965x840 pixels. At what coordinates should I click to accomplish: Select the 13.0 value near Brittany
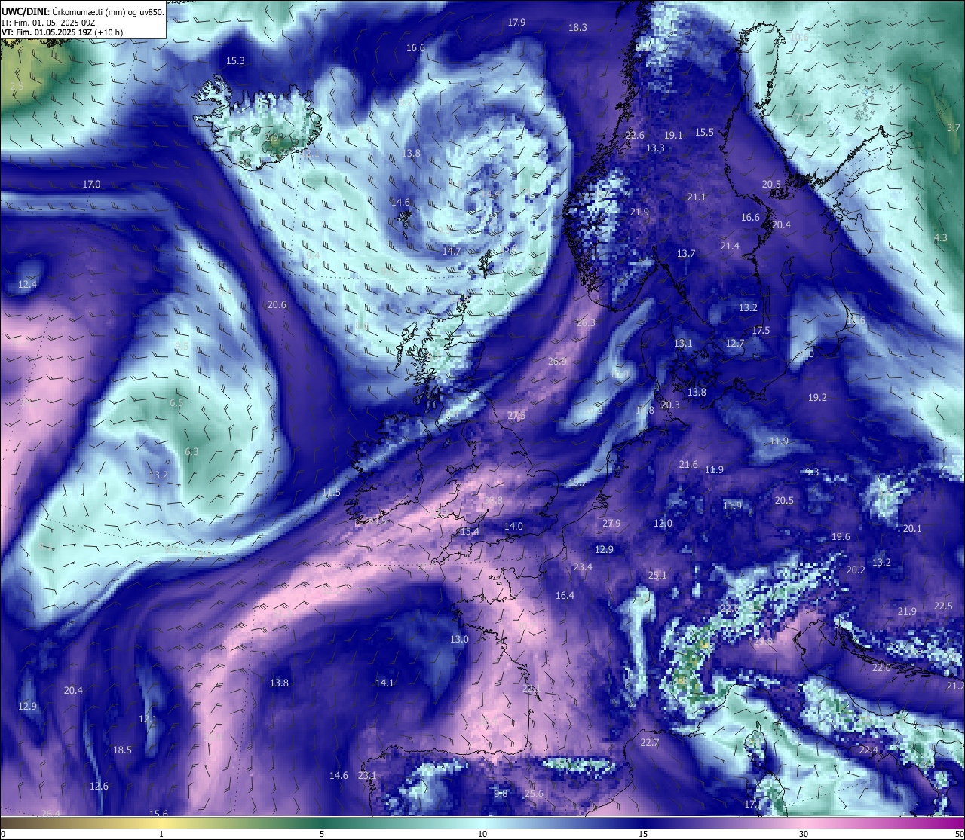459,639
